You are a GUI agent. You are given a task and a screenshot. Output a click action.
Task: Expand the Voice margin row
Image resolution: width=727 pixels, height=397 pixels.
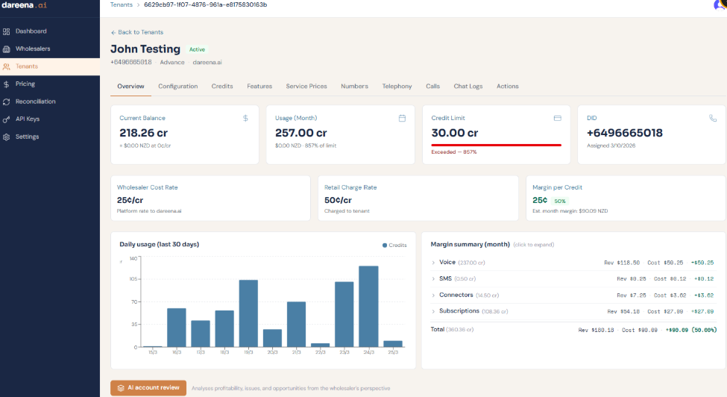pyautogui.click(x=433, y=263)
